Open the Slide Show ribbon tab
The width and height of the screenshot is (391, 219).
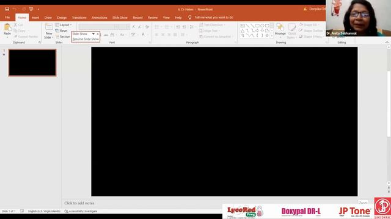coord(120,18)
